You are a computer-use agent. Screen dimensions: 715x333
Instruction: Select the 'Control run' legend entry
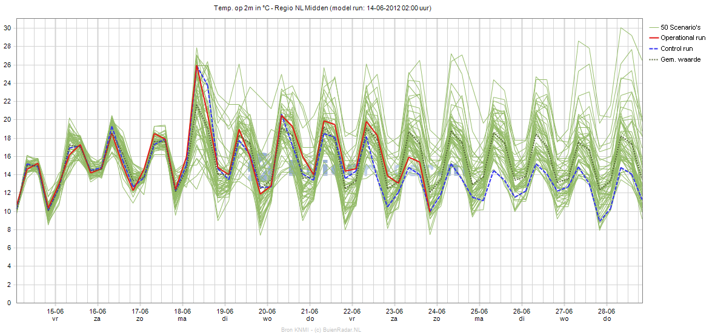click(x=676, y=49)
